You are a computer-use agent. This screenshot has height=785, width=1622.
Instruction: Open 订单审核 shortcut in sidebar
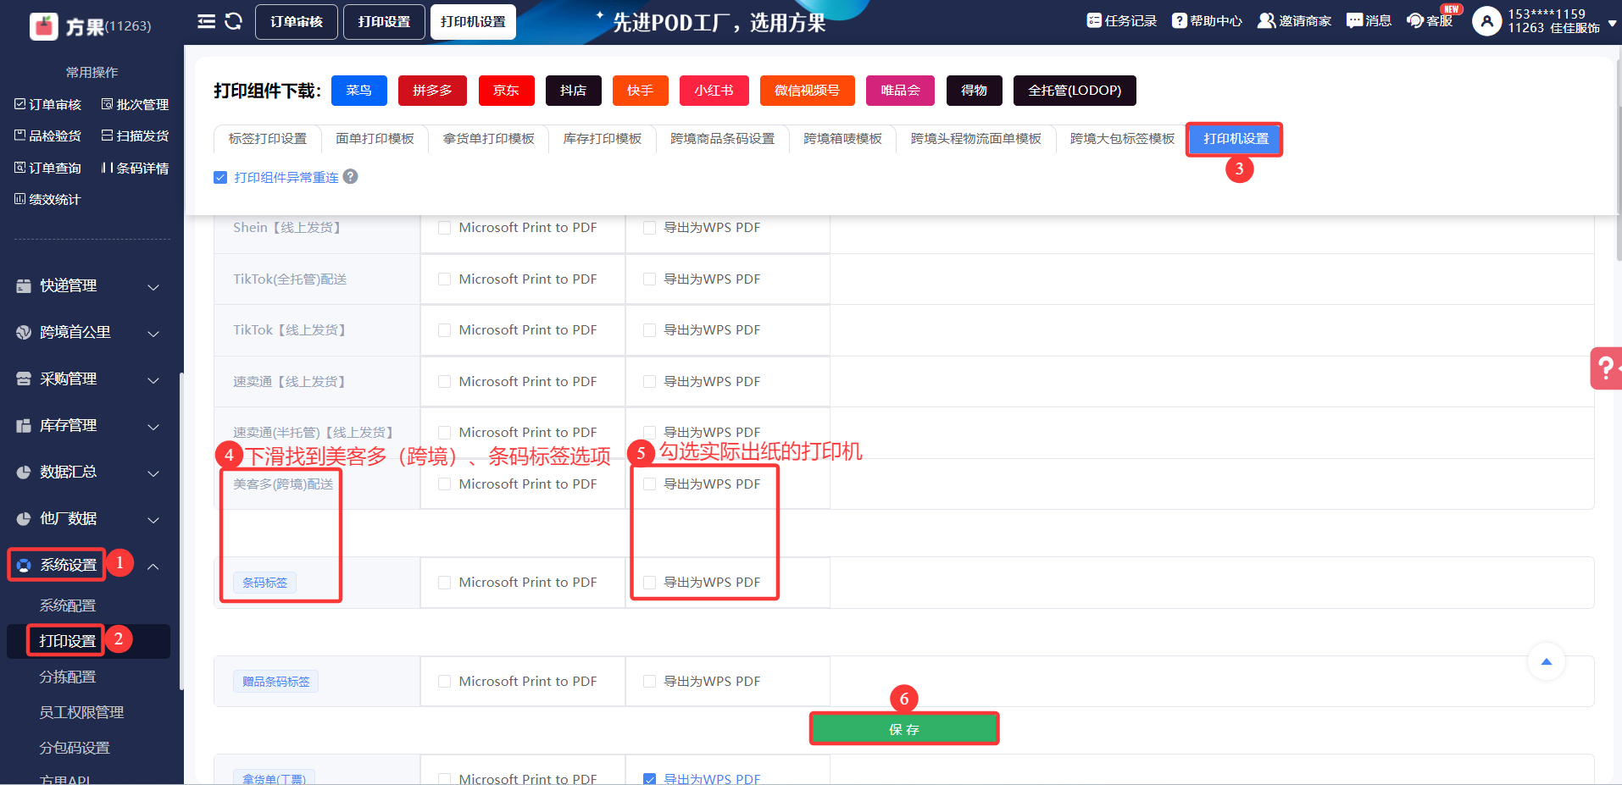[x=48, y=104]
